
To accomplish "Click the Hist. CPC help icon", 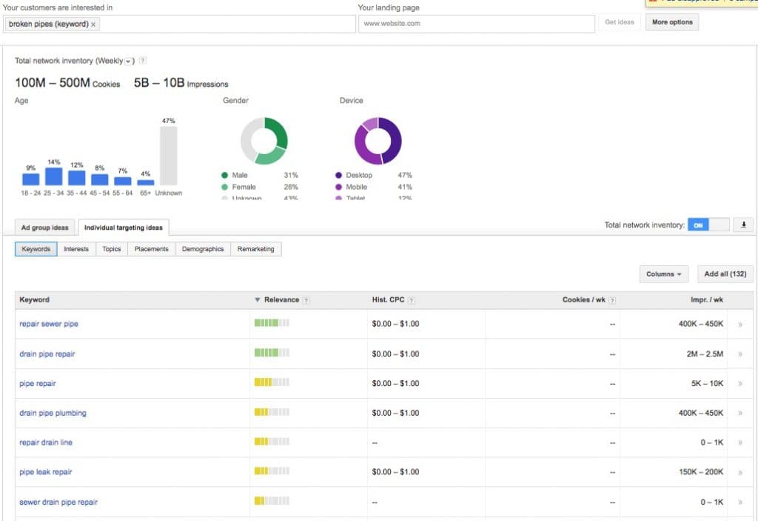I will (x=412, y=300).
